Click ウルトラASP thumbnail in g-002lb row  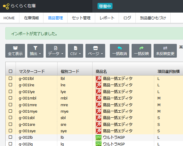tap(98, 138)
